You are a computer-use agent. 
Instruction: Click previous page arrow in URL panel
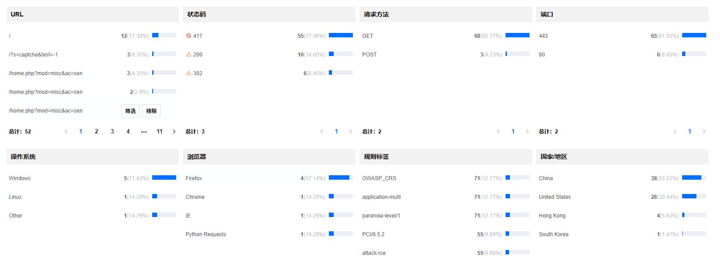pyautogui.click(x=66, y=132)
